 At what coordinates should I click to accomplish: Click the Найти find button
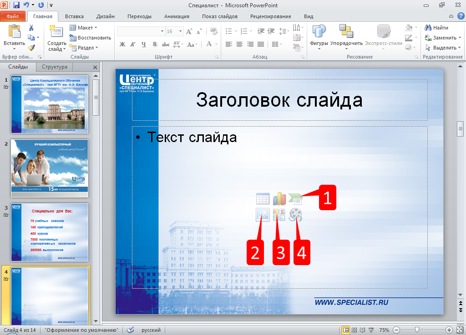[436, 28]
